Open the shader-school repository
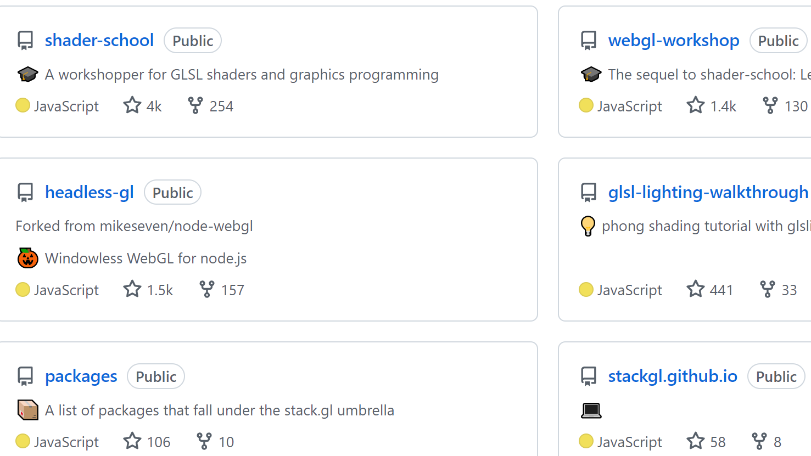This screenshot has height=456, width=811. [99, 40]
